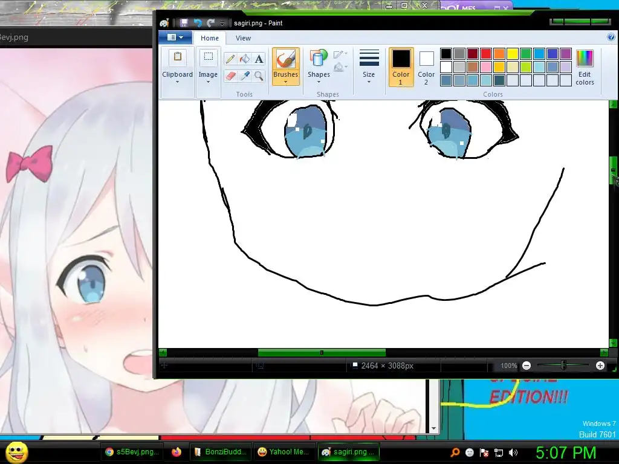Click the rectangular Select icon above Image
The image size is (619, 464).
208,57
